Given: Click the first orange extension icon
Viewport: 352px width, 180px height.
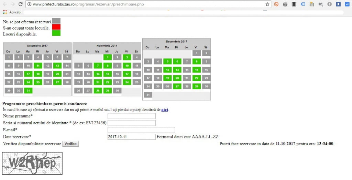Looking at the screenshot, I should [276, 4].
